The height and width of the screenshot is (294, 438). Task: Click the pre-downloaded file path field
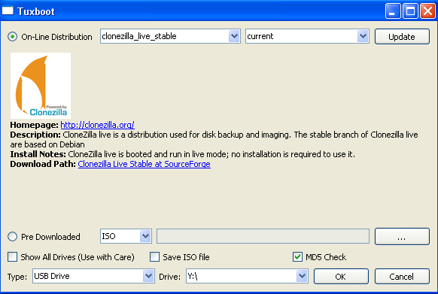point(263,236)
